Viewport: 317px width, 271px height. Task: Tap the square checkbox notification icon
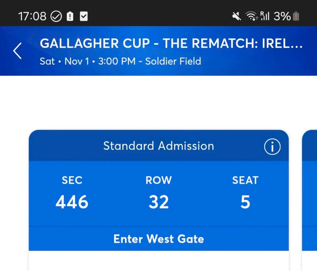[x=84, y=16]
